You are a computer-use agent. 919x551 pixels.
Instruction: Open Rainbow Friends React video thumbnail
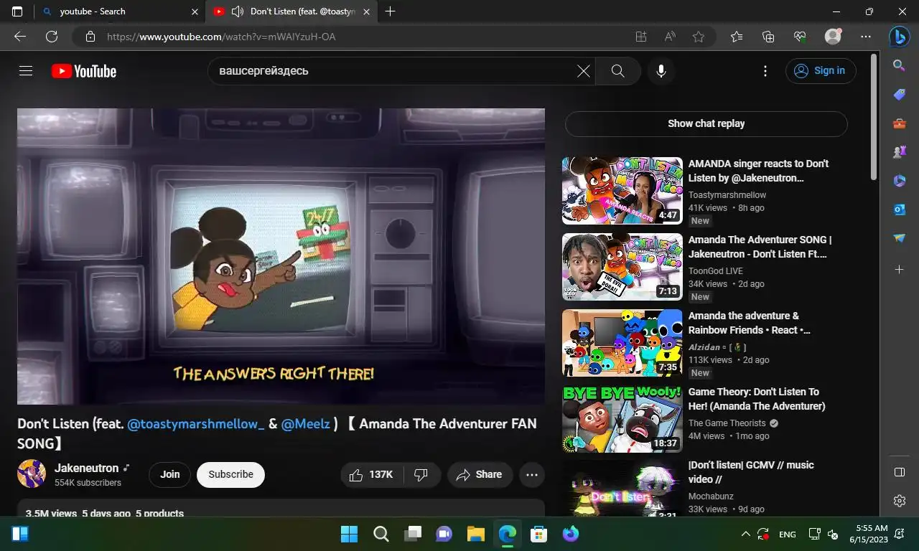(x=622, y=343)
